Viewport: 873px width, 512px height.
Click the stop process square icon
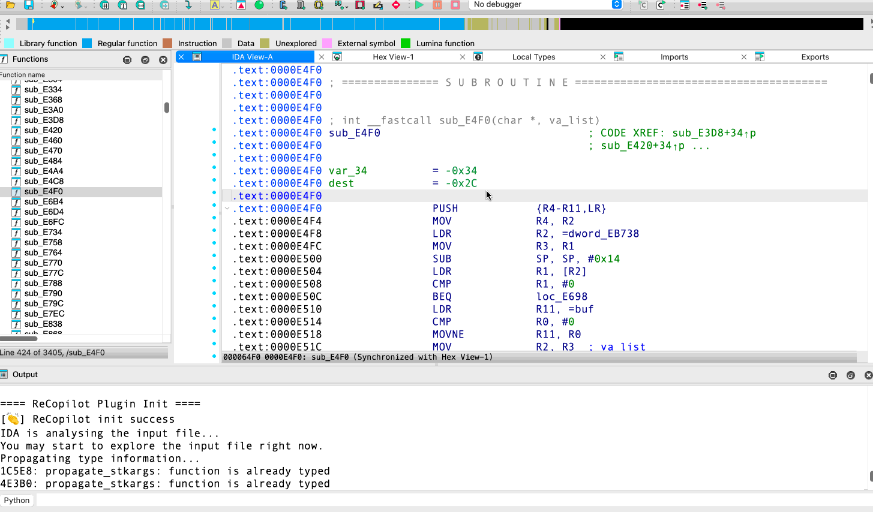pos(455,5)
